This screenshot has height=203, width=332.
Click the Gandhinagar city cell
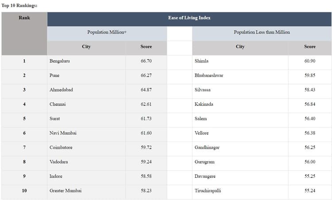[x=207, y=148]
